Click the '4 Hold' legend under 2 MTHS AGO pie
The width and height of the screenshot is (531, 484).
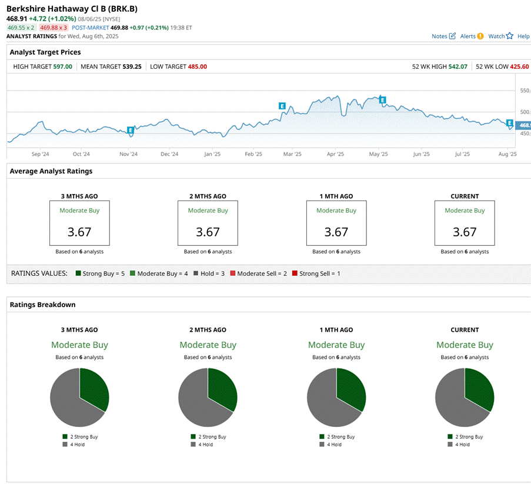[x=202, y=445]
